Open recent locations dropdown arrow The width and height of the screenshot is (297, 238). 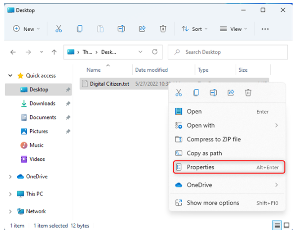pyautogui.click(x=42, y=52)
